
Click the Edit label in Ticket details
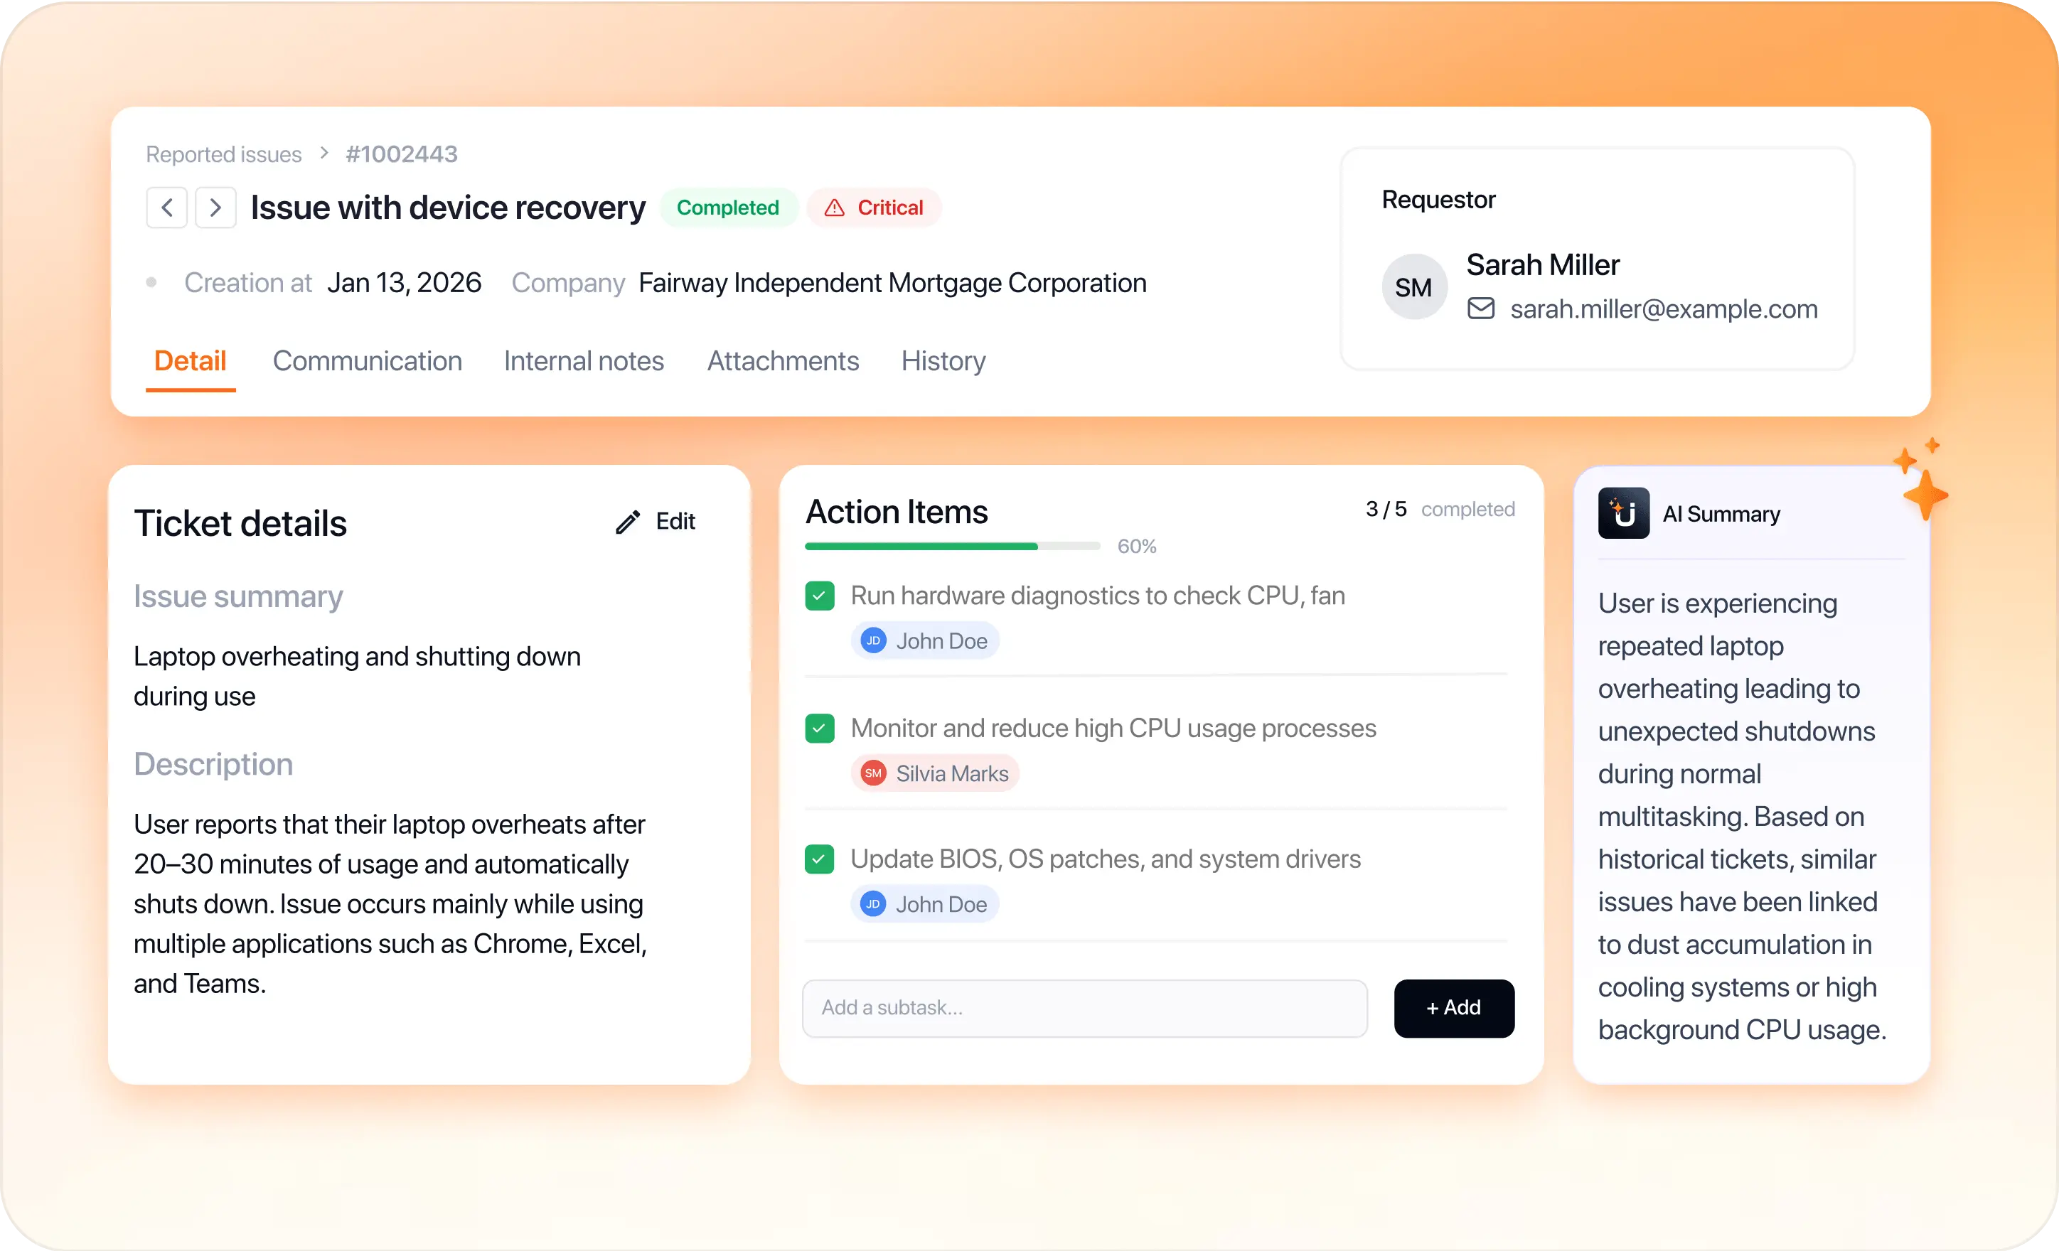tap(675, 522)
